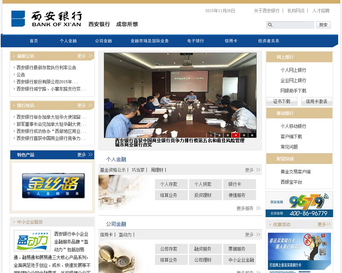Click 结算业务 under 个人金融
342x273 pixels.
(x=171, y=195)
